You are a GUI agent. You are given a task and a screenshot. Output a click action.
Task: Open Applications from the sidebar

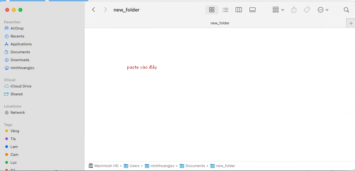pyautogui.click(x=21, y=44)
